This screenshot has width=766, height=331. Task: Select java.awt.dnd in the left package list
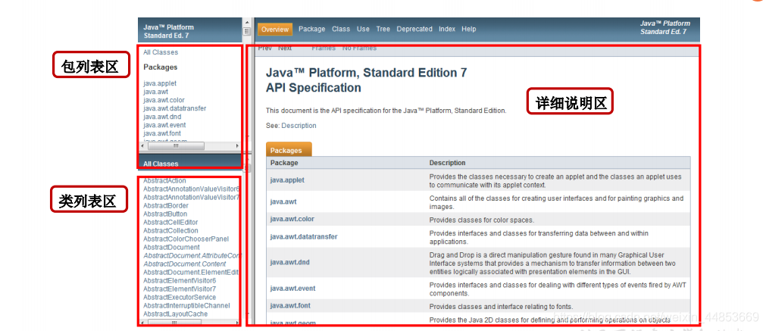pyautogui.click(x=161, y=117)
